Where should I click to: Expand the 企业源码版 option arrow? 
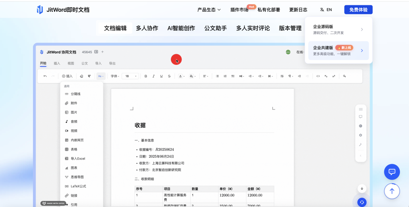(x=362, y=30)
